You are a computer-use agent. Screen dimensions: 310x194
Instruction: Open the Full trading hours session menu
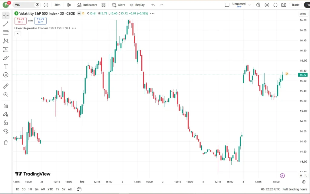295,189
